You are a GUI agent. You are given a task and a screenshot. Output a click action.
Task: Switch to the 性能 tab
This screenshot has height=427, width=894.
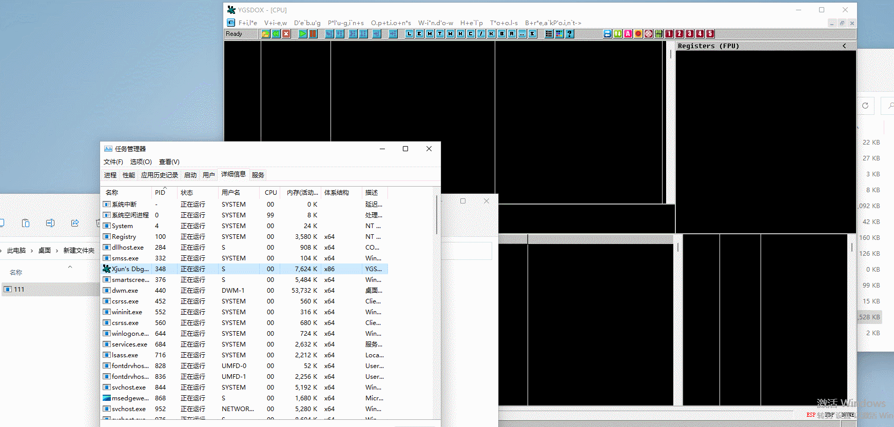129,175
